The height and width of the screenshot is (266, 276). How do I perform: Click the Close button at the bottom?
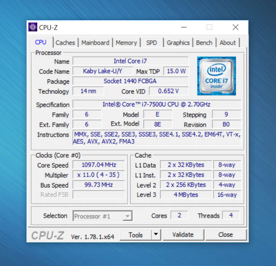click(x=226, y=234)
